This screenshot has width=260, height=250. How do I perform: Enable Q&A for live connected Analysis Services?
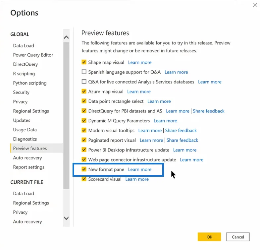(x=84, y=82)
